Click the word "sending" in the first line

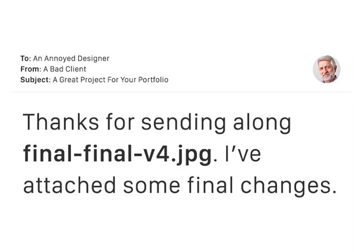click(x=183, y=123)
